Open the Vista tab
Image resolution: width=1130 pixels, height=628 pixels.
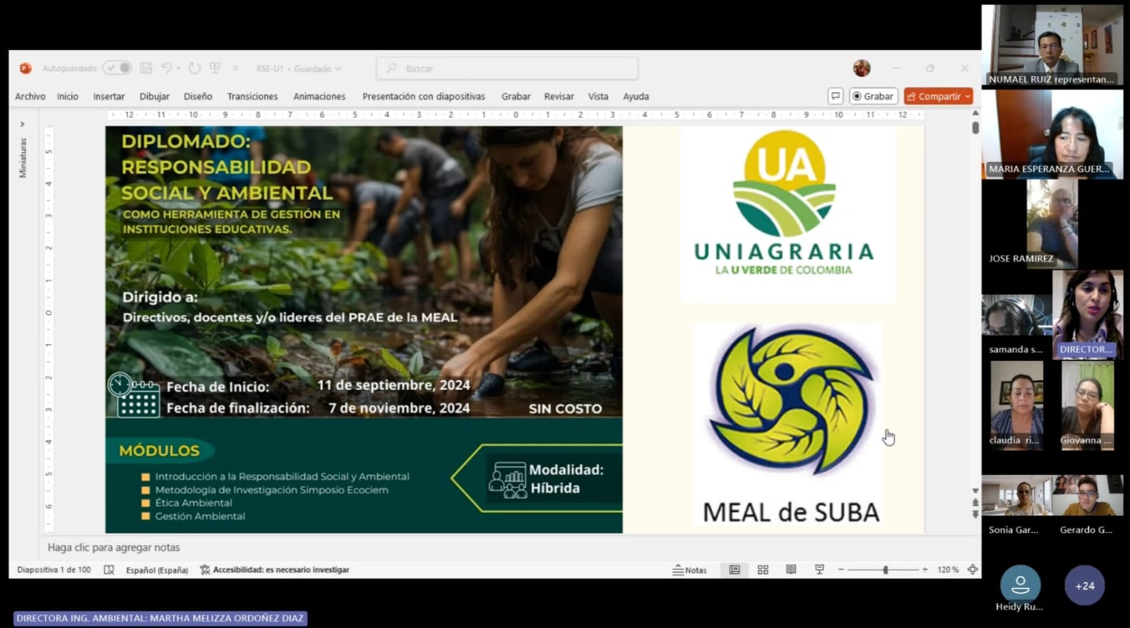pyautogui.click(x=598, y=97)
